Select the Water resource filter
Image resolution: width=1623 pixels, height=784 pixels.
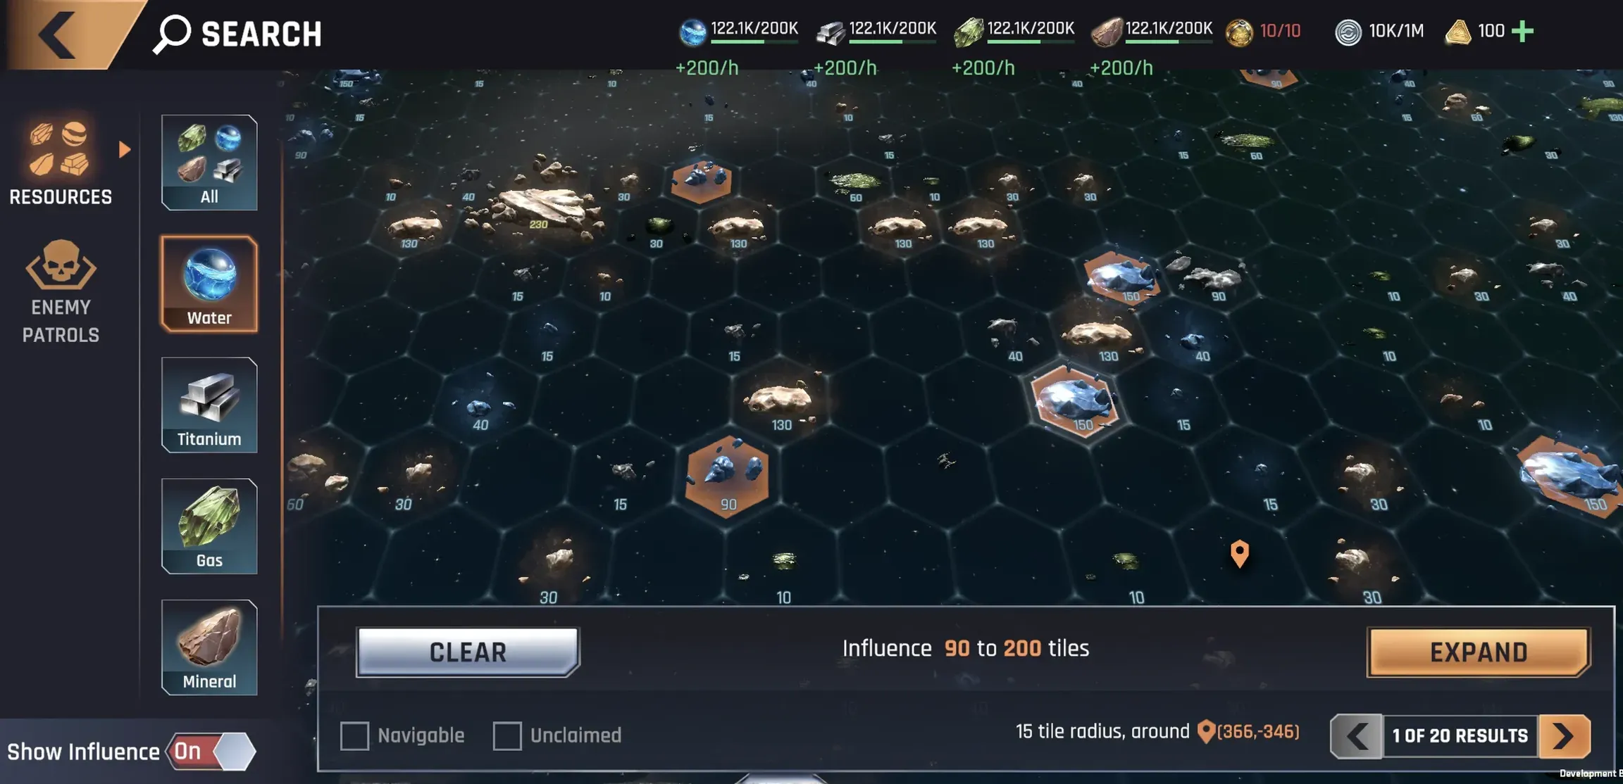click(x=209, y=284)
